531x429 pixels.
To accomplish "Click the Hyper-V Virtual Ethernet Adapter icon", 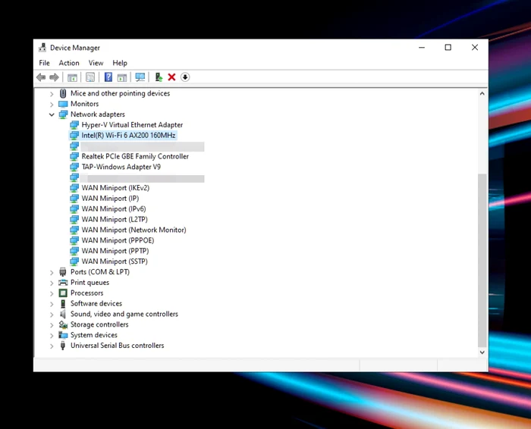I will coord(74,125).
